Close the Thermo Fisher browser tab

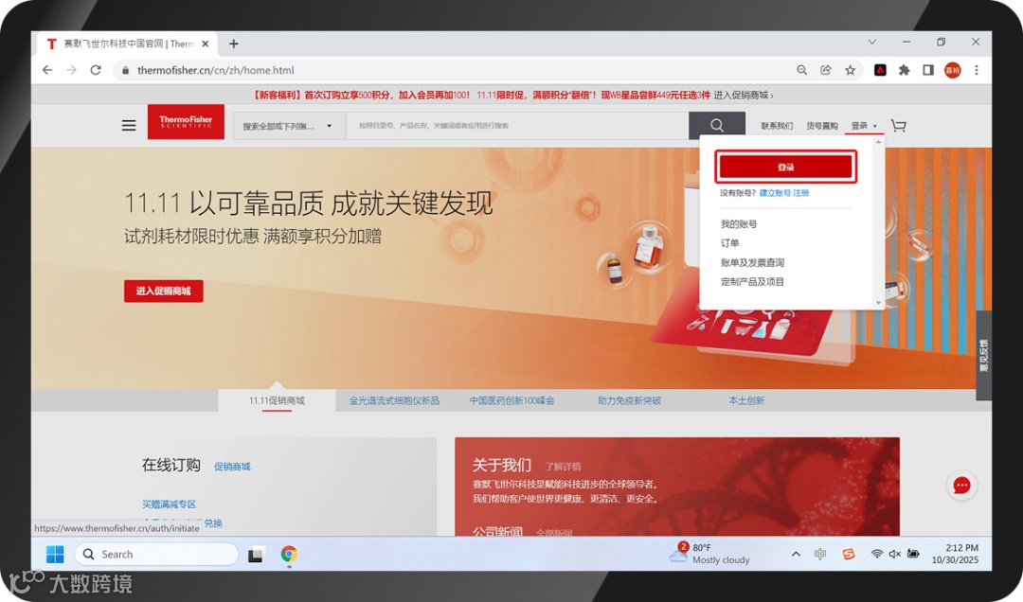point(205,44)
